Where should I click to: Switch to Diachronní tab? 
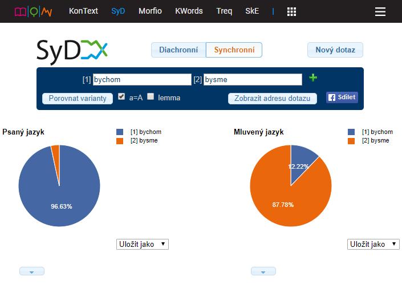[178, 50]
